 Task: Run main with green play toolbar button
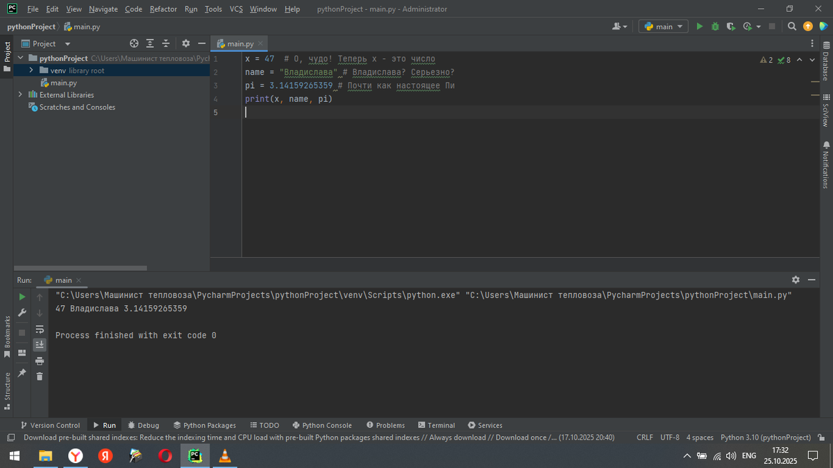coord(700,26)
